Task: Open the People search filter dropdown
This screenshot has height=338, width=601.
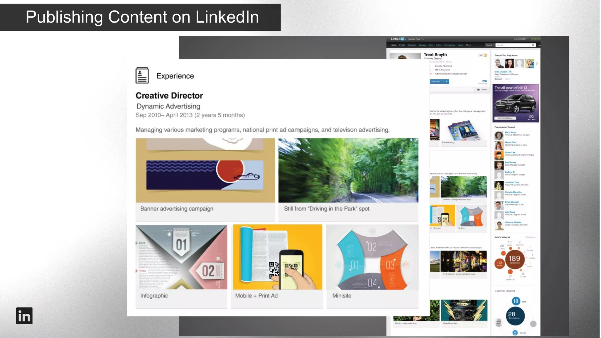Action: [489, 45]
